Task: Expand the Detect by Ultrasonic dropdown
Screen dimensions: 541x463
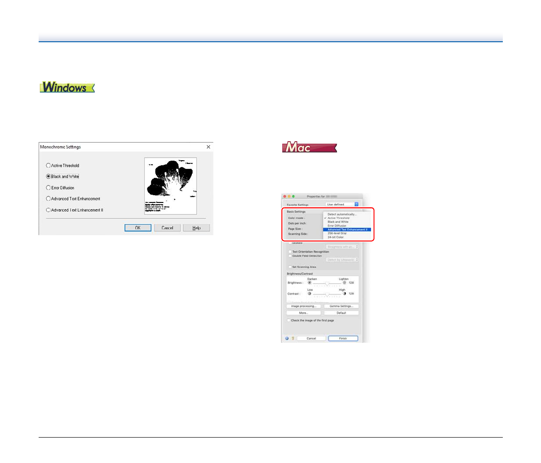Action: 342,260
